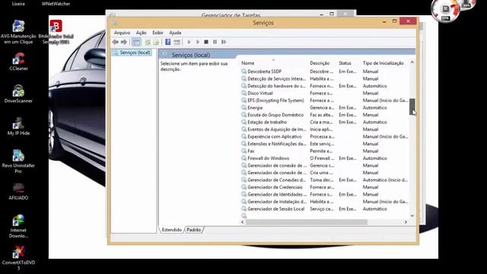Screen dimensions: 487x274
Task: Launch CCleaner from the desktop
Action: pyautogui.click(x=18, y=62)
